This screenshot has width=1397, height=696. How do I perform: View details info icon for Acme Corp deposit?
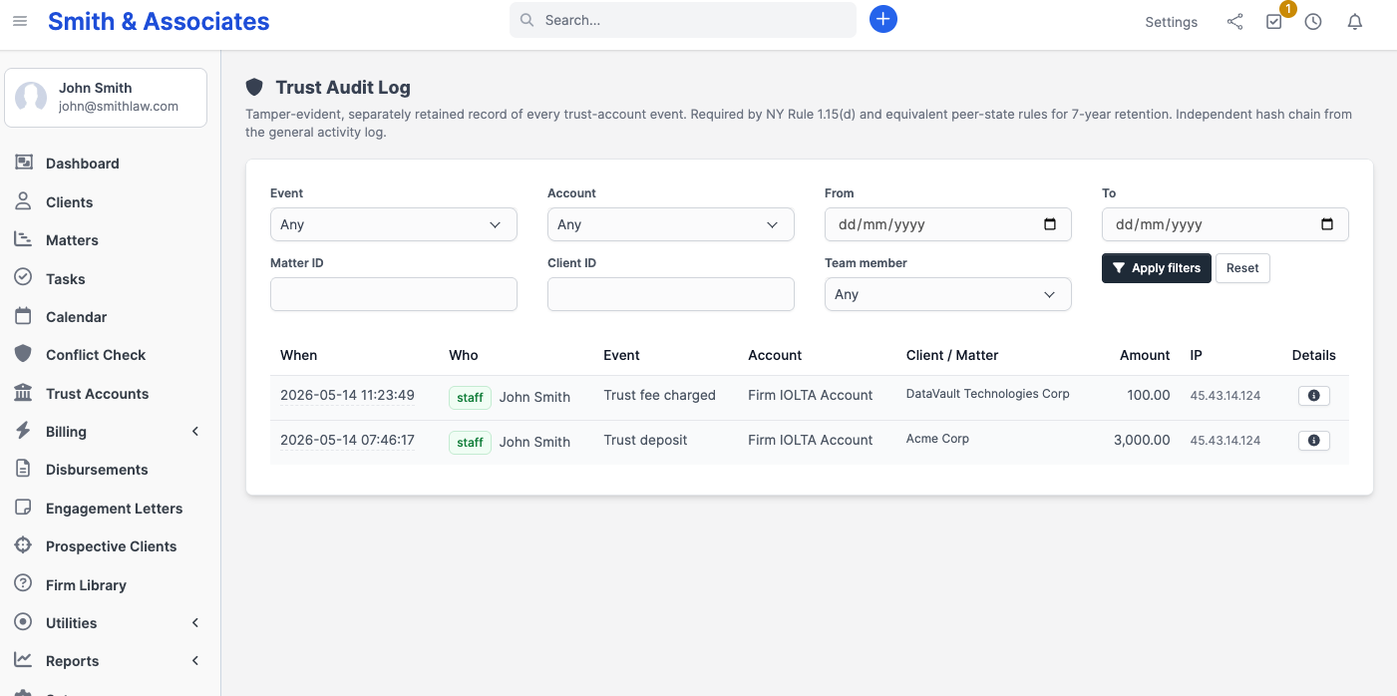pyautogui.click(x=1313, y=441)
